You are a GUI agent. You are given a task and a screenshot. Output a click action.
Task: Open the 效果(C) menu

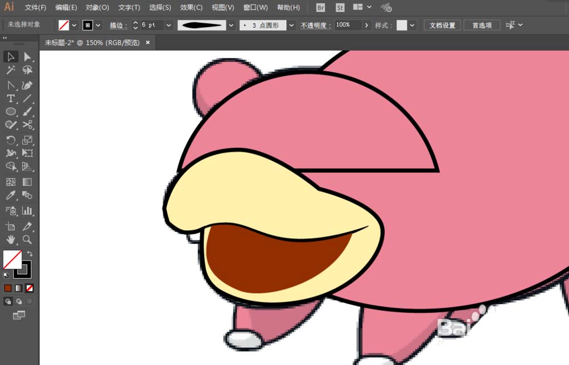pyautogui.click(x=191, y=7)
